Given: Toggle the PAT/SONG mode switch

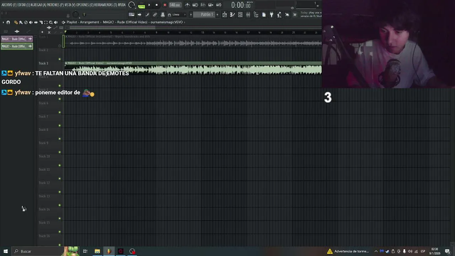Looking at the screenshot, I should (141, 5).
